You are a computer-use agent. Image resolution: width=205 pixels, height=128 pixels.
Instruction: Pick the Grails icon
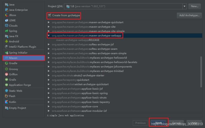[x=7, y=79]
